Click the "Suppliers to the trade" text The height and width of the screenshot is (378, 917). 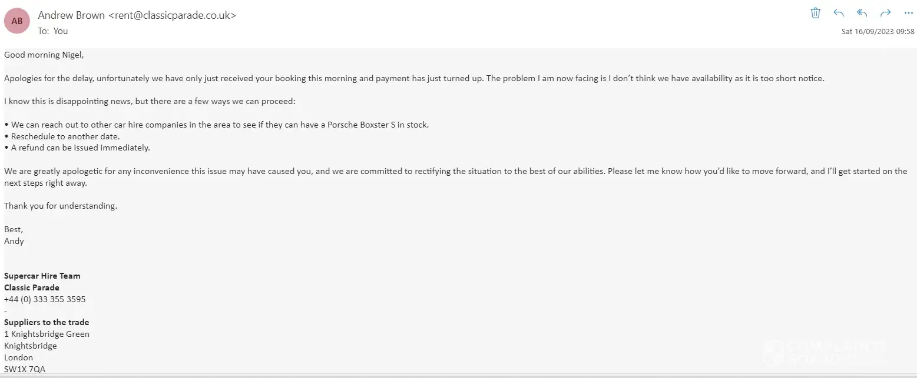pyautogui.click(x=47, y=322)
